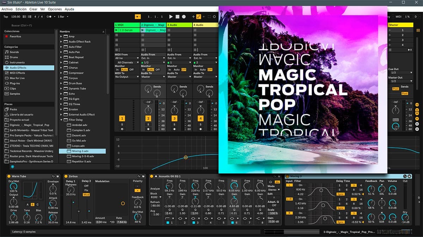This screenshot has width=423, height=237.
Task: Open the Opciones menu
Action: coord(55,9)
